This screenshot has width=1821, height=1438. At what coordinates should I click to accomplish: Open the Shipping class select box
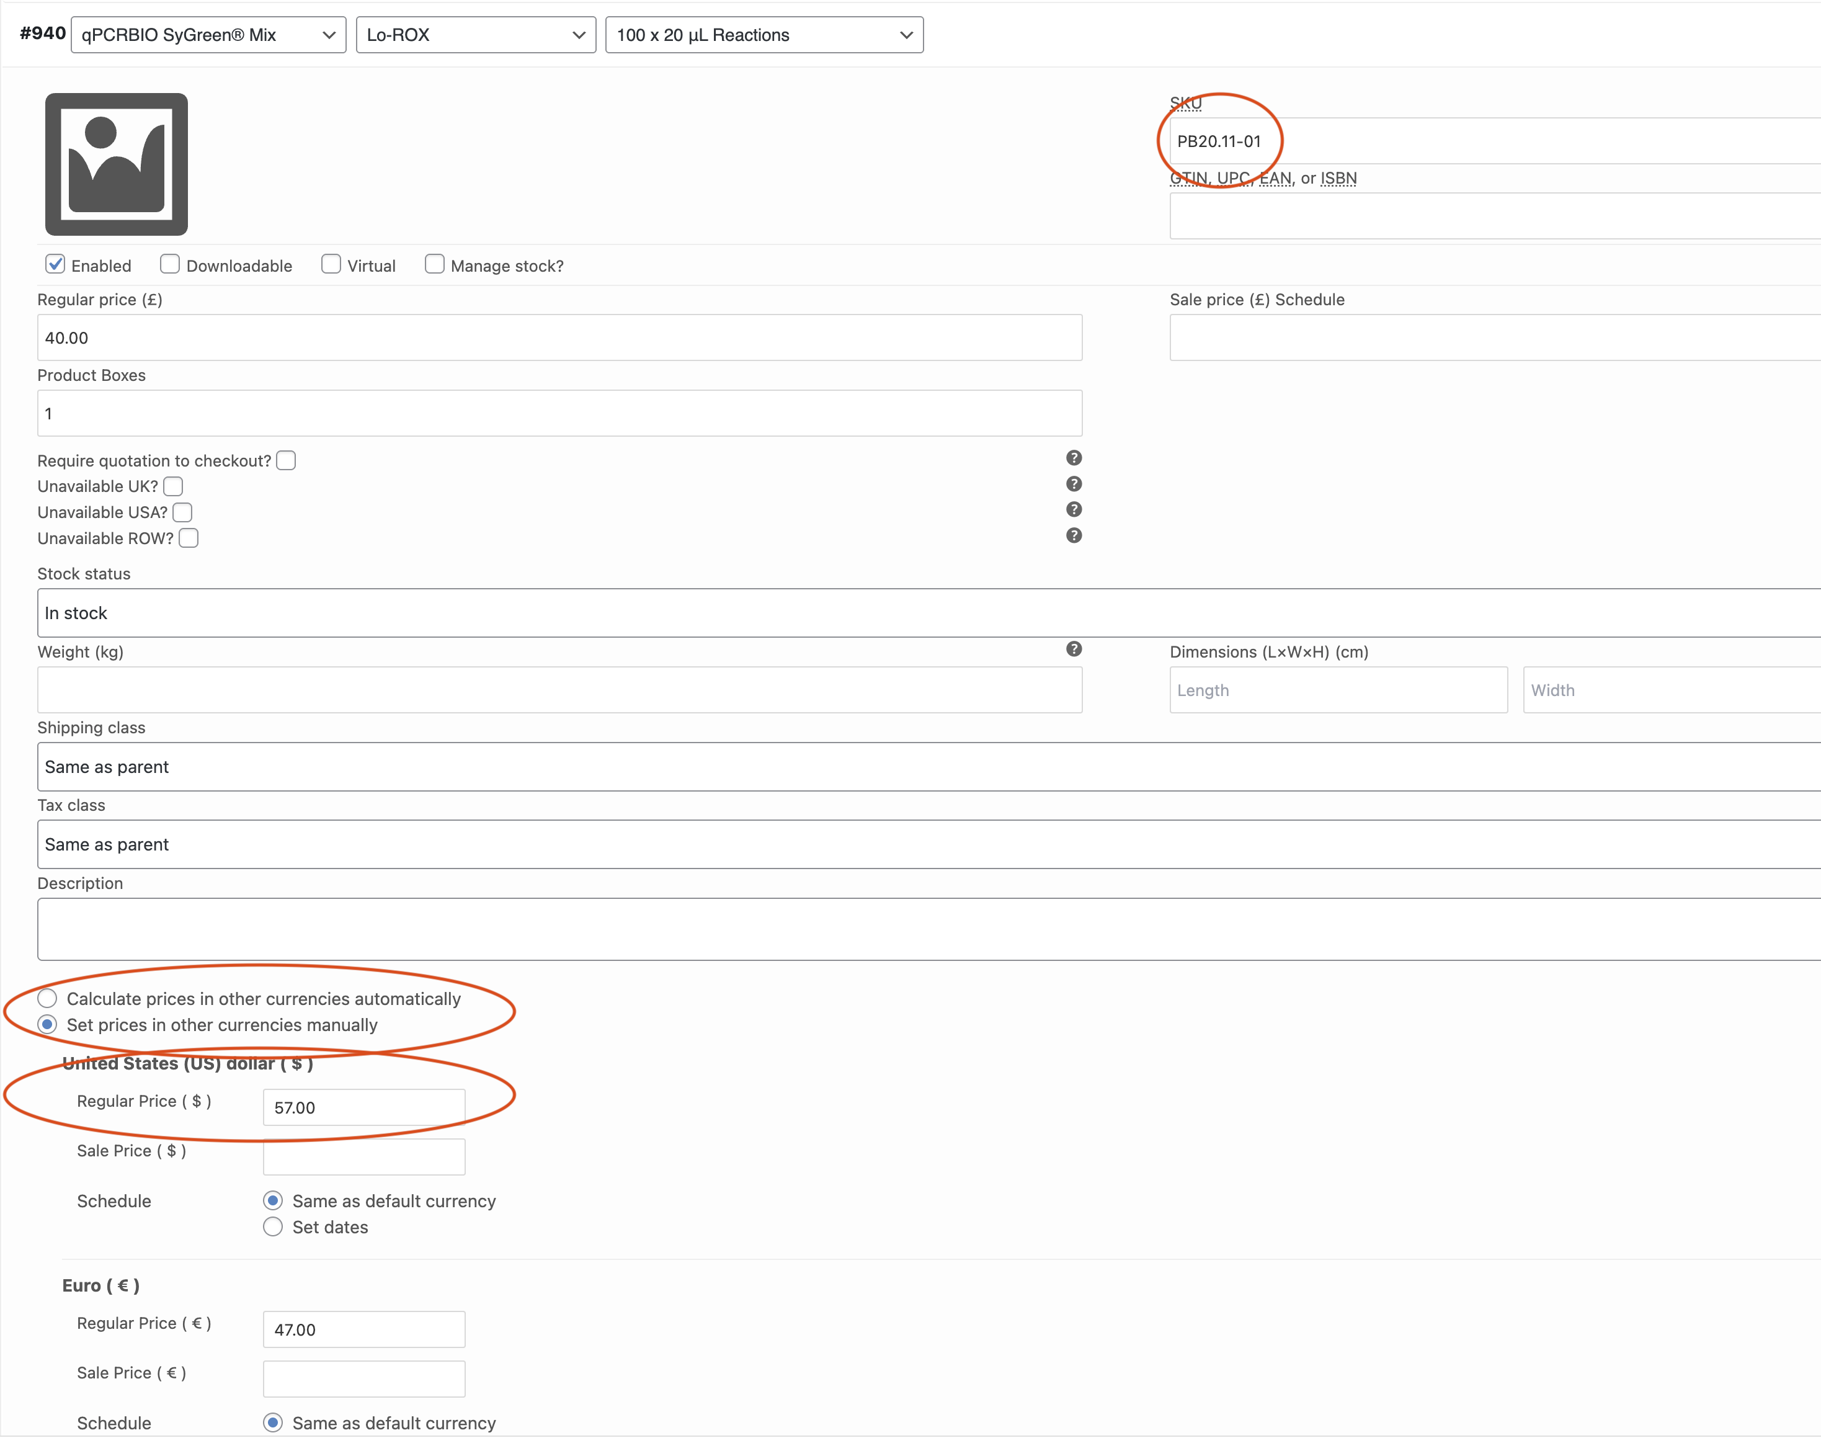[925, 767]
